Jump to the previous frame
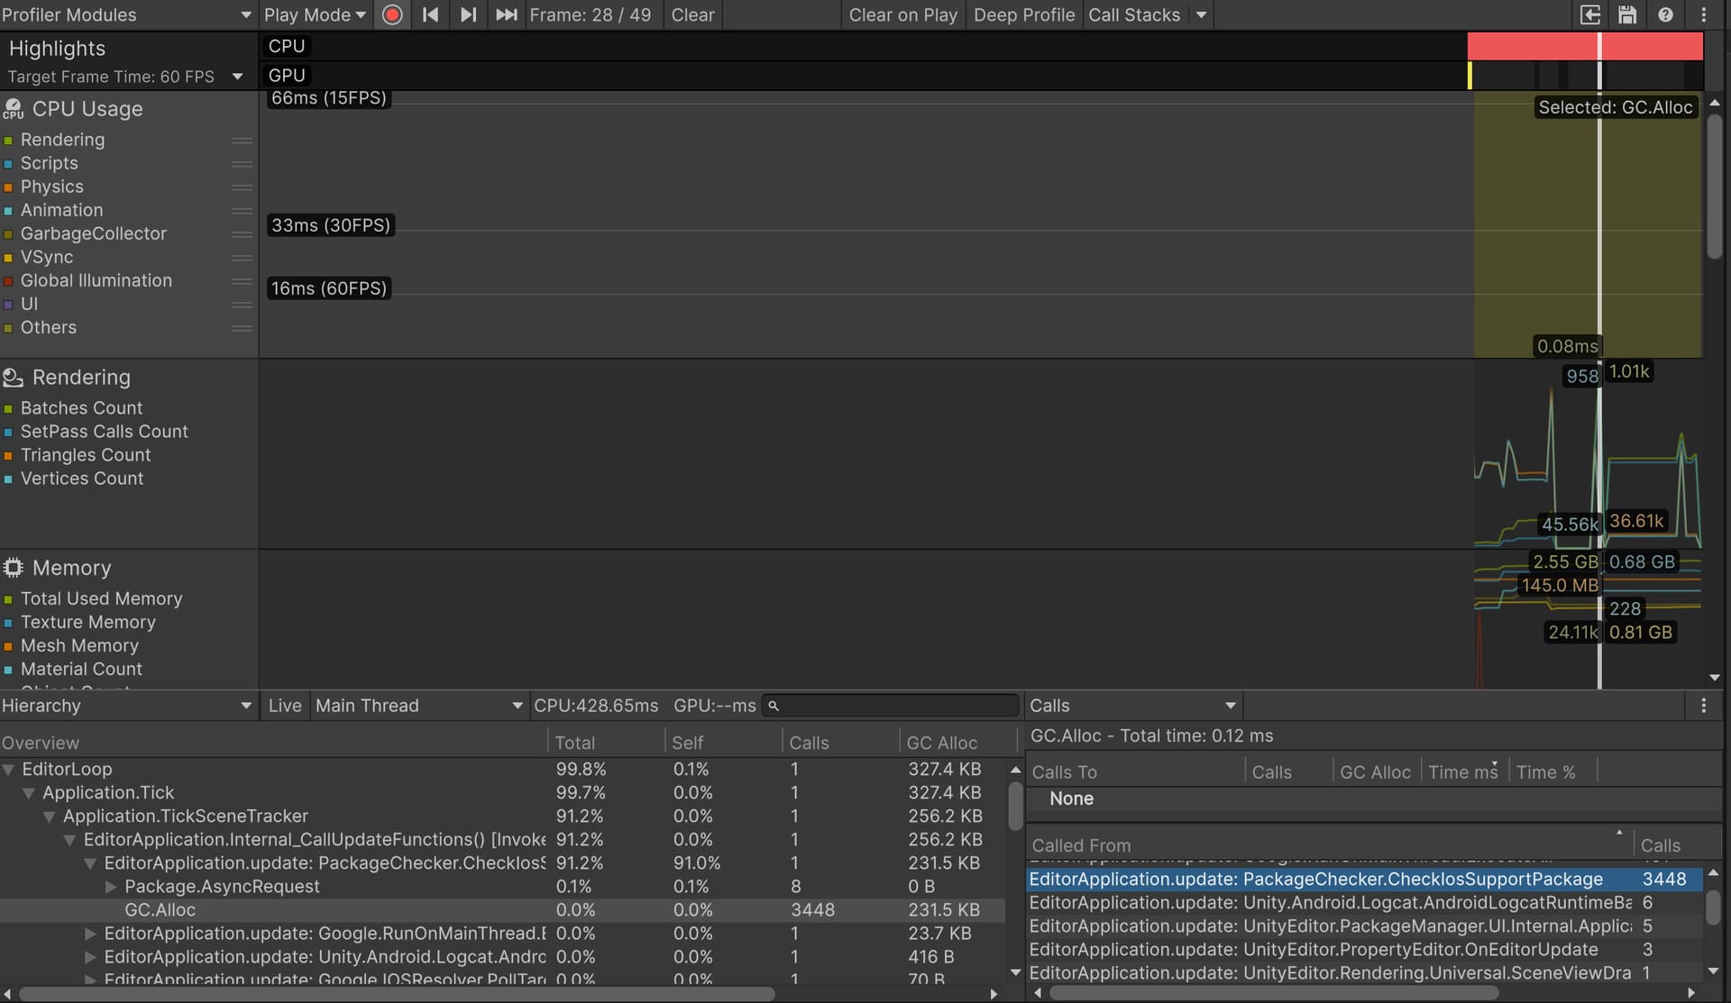This screenshot has height=1003, width=1731. [x=430, y=14]
